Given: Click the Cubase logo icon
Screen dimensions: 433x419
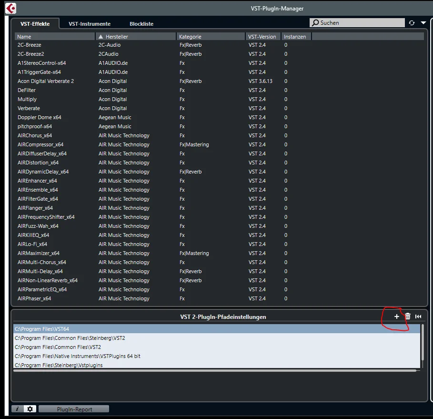Looking at the screenshot, I should [11, 8].
